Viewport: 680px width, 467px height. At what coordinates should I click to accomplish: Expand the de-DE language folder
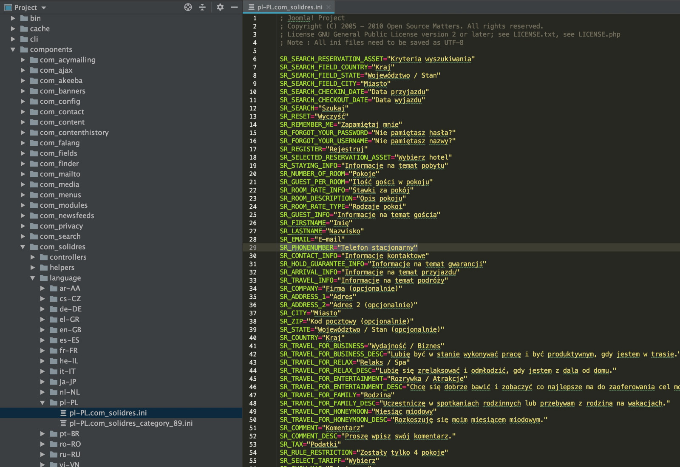pos(42,309)
